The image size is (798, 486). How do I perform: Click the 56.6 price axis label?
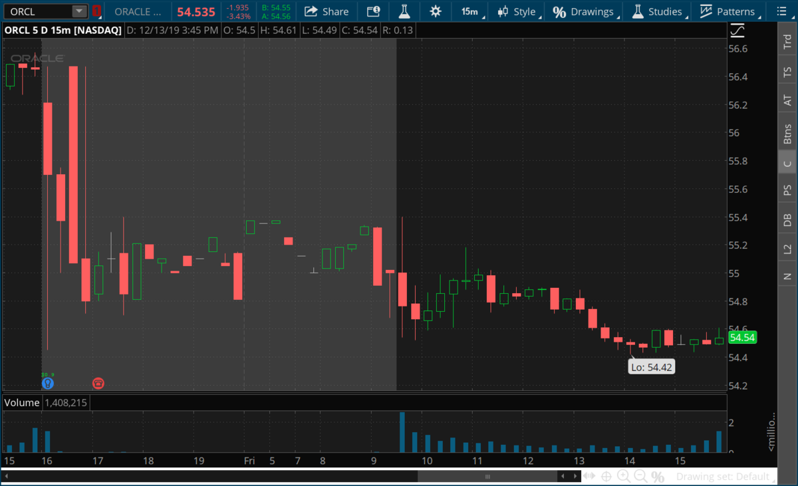coord(738,49)
